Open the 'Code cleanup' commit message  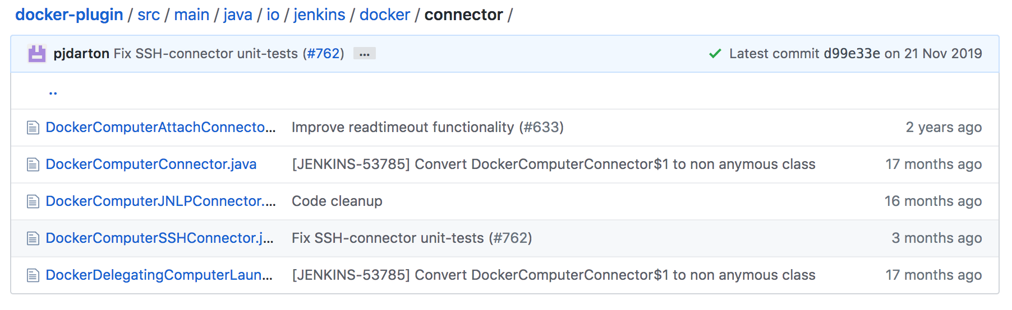tap(337, 201)
